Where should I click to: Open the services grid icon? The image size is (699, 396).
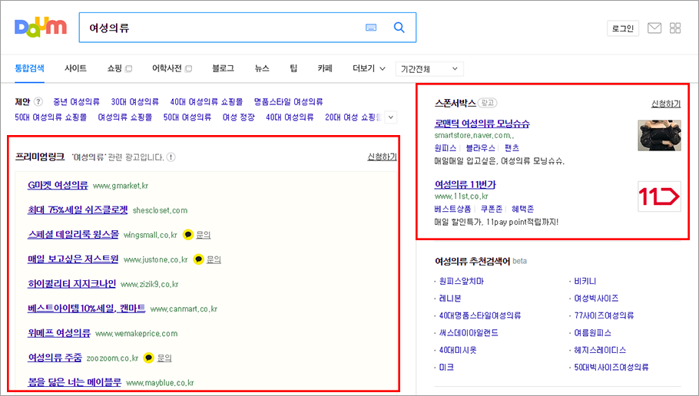675,28
